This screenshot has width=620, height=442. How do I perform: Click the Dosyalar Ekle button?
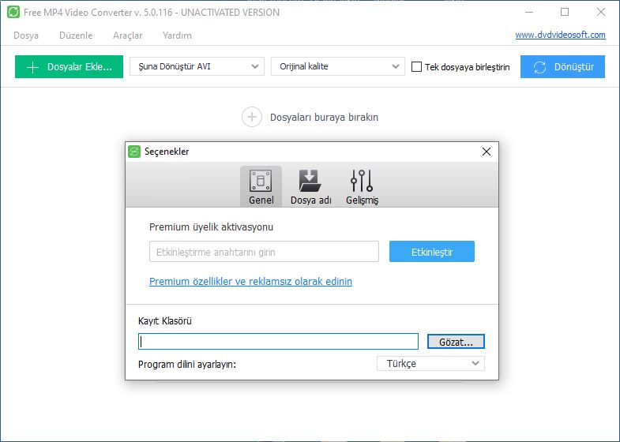click(x=70, y=67)
